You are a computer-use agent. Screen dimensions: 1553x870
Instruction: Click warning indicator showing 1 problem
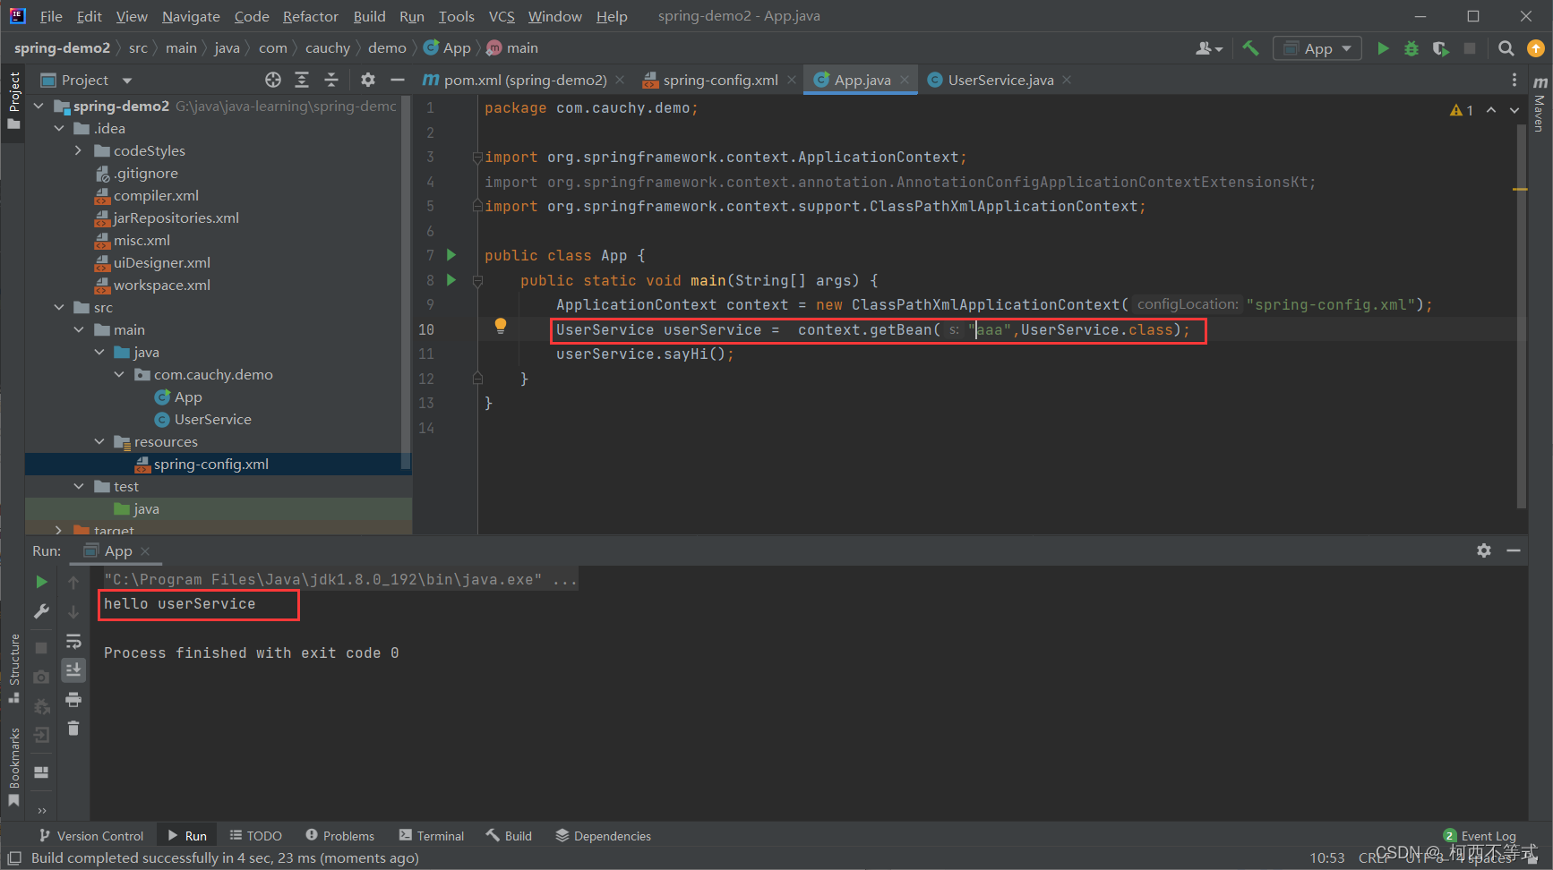(1462, 110)
